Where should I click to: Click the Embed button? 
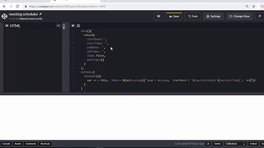(253, 143)
